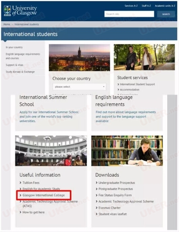The height and width of the screenshot is (232, 179).
Task: Click the University of Glasgow crest logo
Action: [8, 11]
